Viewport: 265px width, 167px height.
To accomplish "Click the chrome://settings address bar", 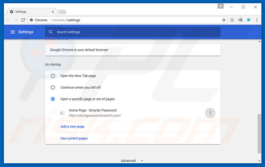I will [127, 20].
